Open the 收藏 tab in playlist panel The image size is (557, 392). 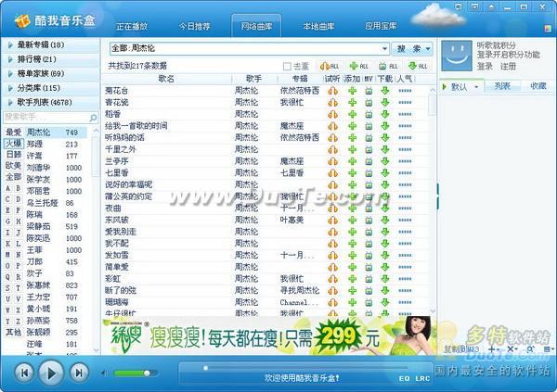coord(538,86)
